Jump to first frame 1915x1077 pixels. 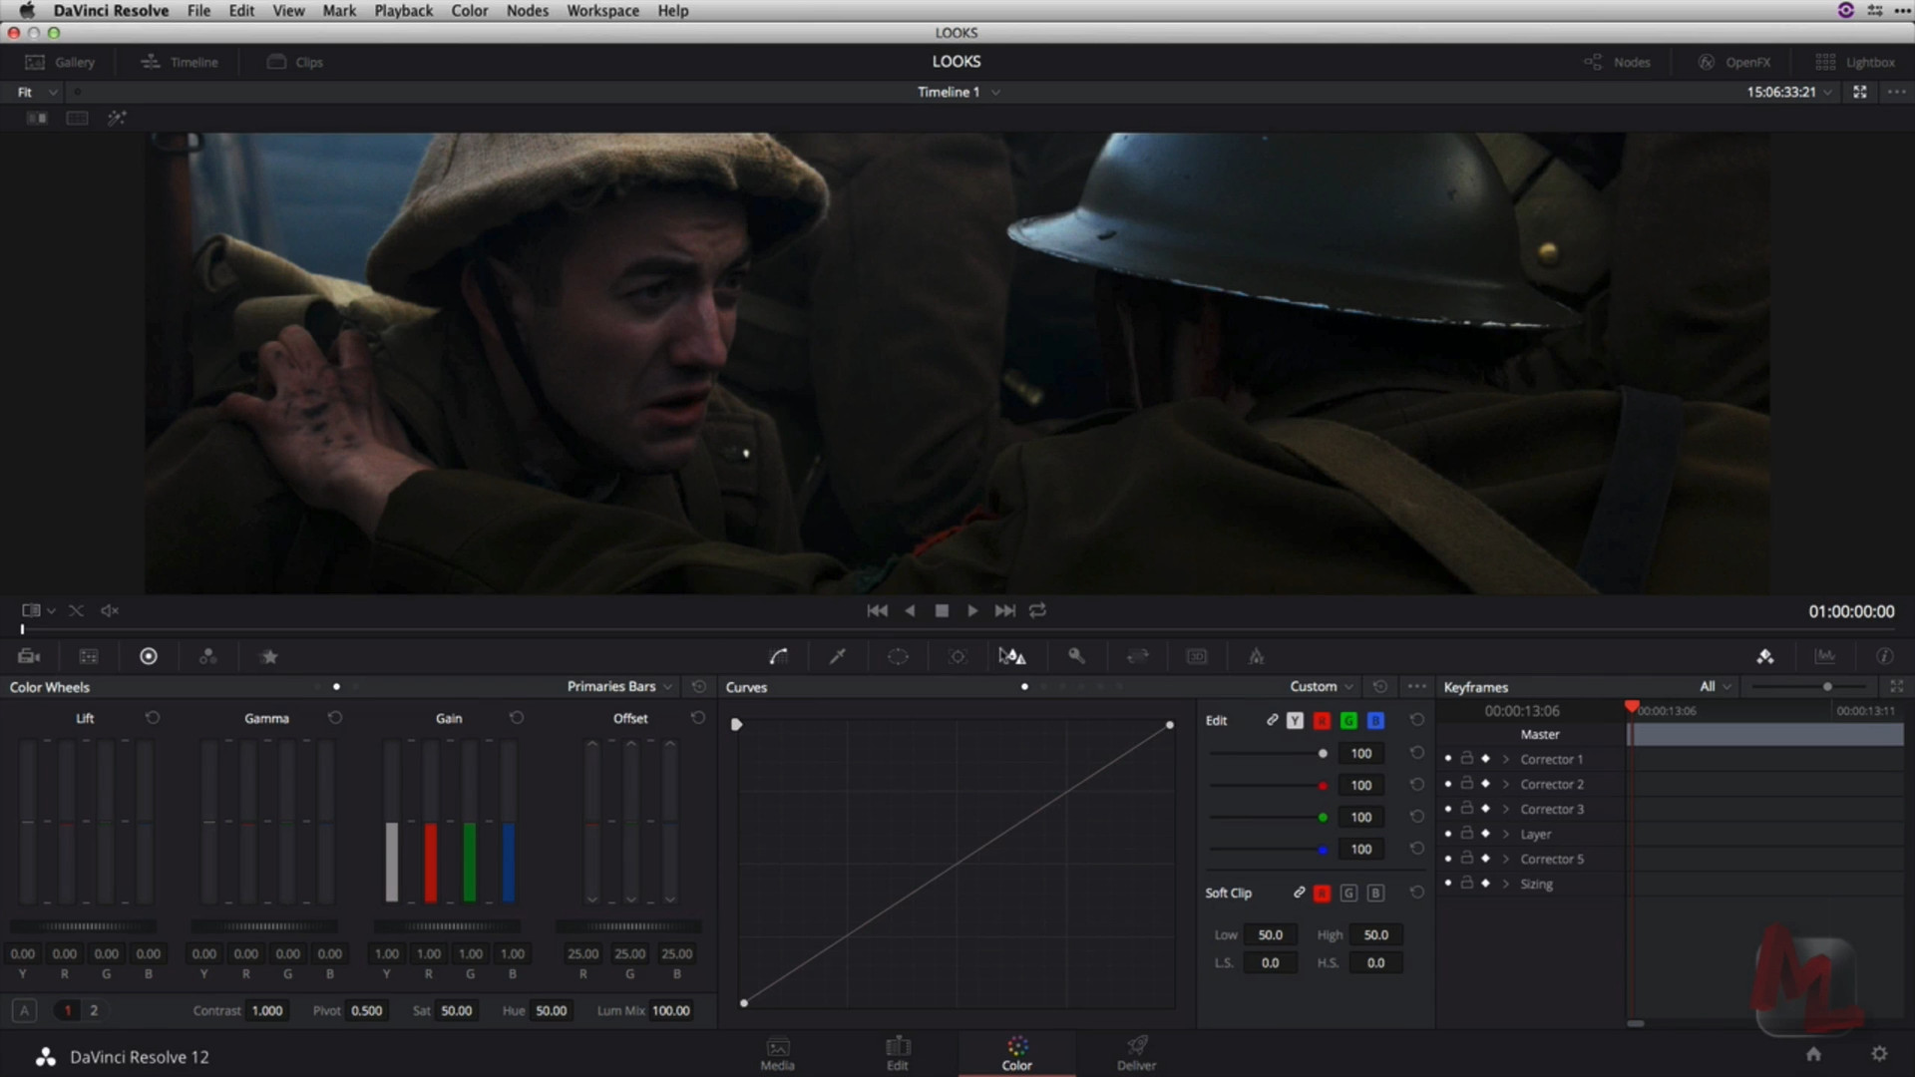pos(877,610)
